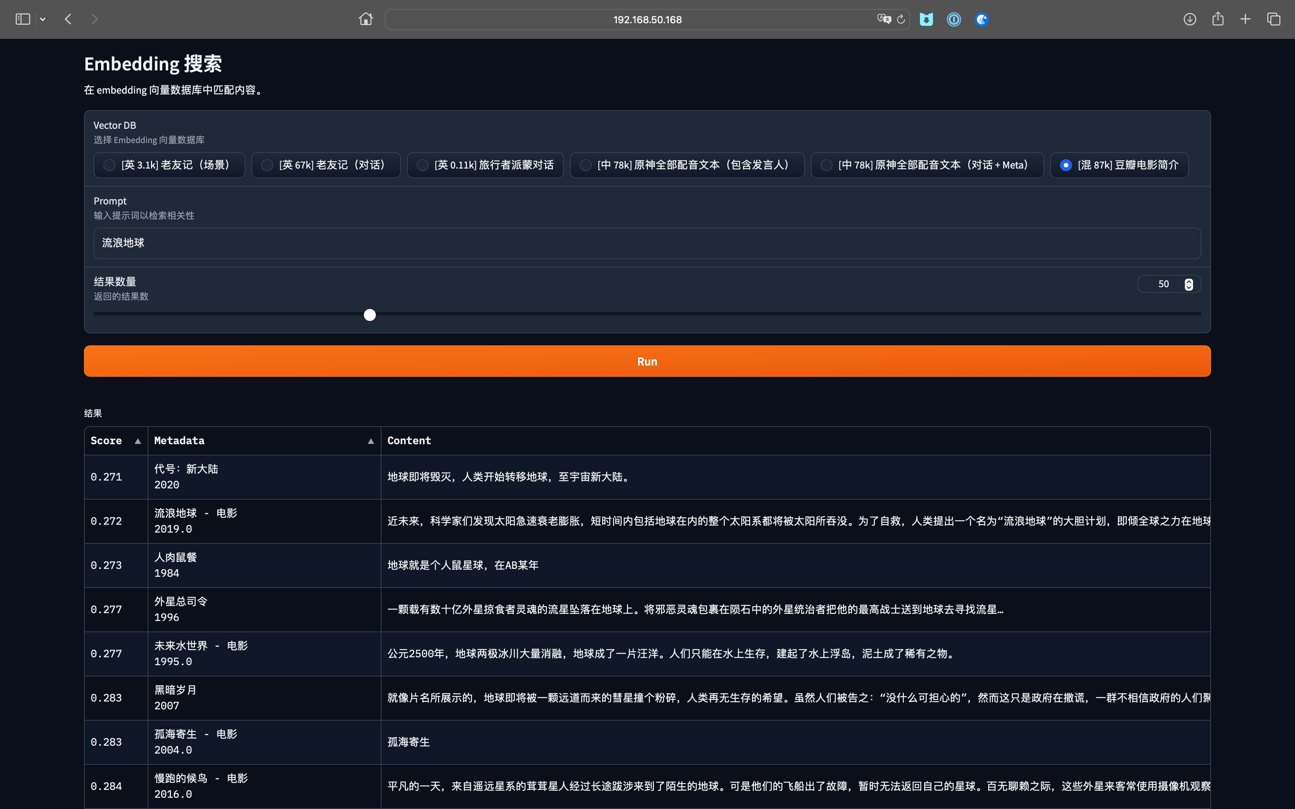Select 原神全部配音文本（对话 + Meta）radio
1295x809 pixels.
tap(927, 165)
